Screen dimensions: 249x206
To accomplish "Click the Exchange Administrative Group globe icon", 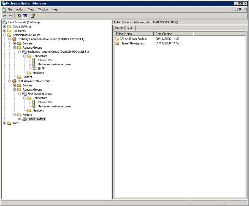I will click(x=14, y=39).
